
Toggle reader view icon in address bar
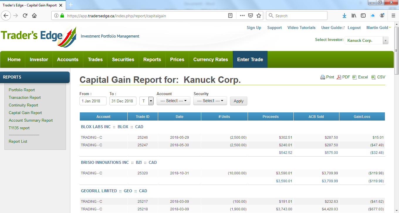[231, 16]
